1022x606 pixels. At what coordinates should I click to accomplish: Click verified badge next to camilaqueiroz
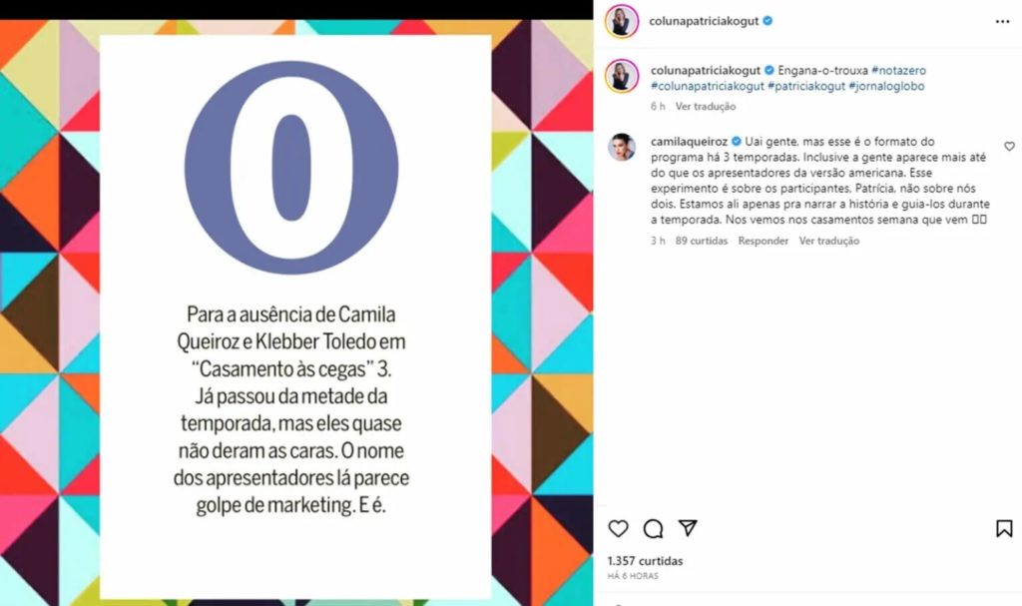pos(736,141)
